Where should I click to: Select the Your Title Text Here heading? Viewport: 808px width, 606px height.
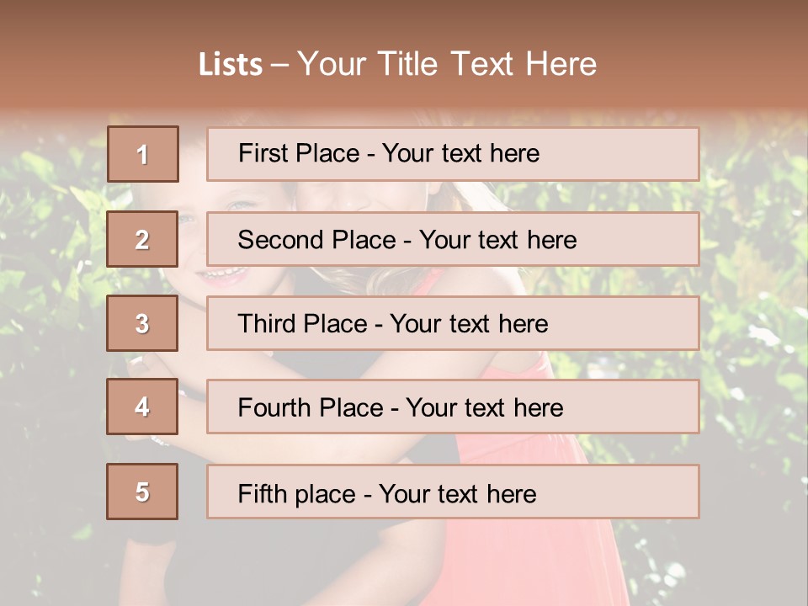446,64
